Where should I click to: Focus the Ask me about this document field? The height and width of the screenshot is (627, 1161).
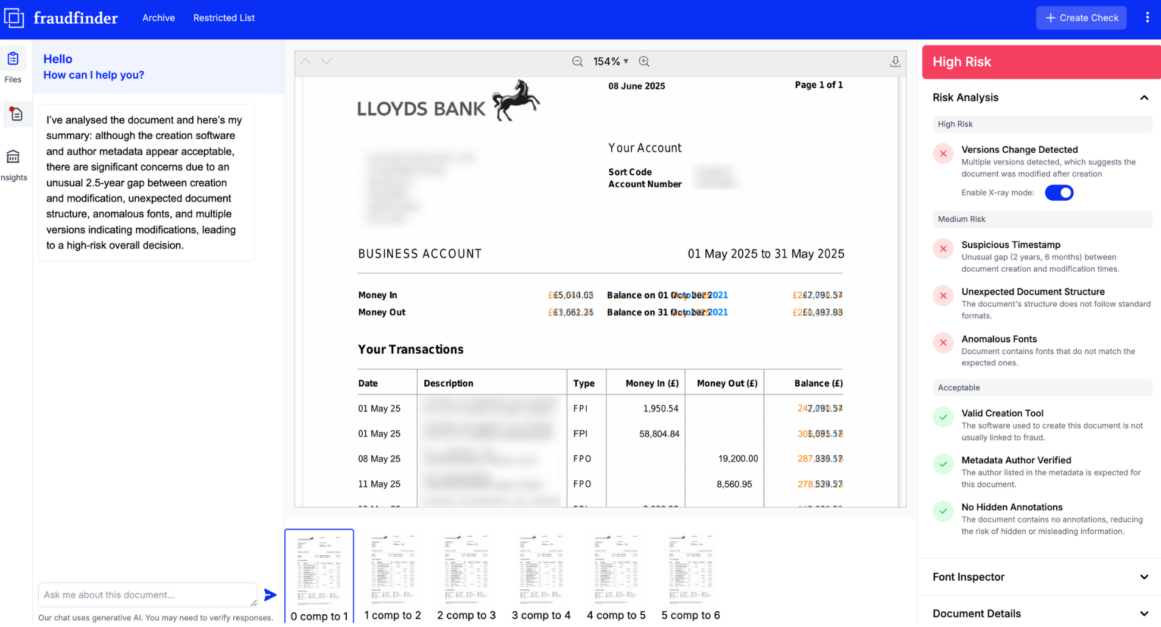tap(147, 595)
